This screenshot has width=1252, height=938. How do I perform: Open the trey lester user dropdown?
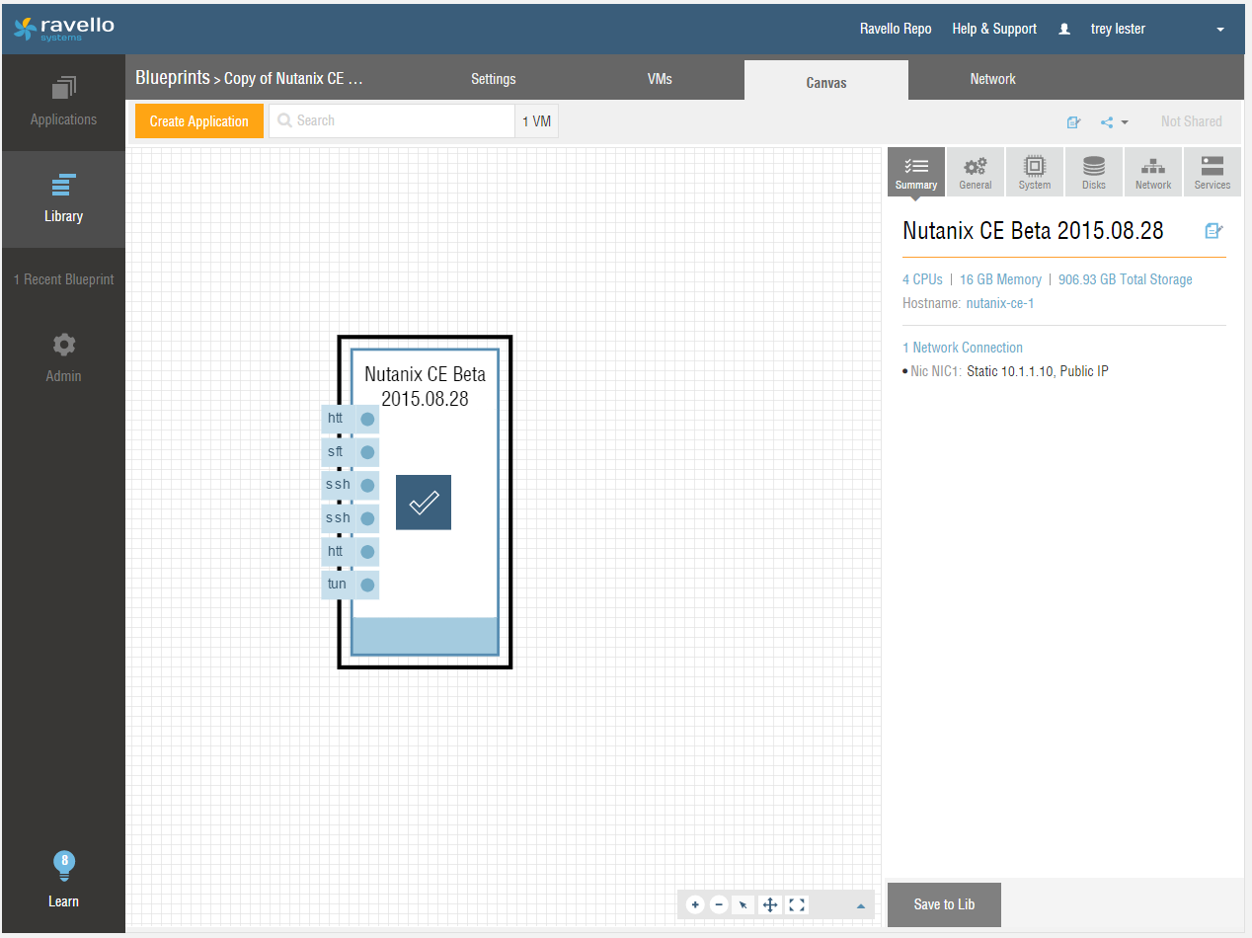[x=1219, y=30]
